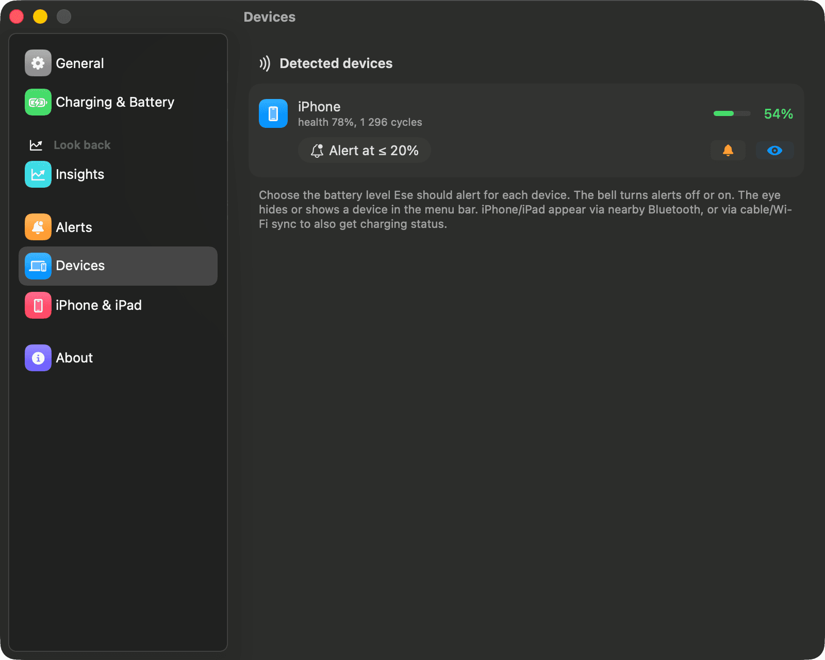The width and height of the screenshot is (825, 660).
Task: Click the Detected devices heading
Action: coord(336,63)
